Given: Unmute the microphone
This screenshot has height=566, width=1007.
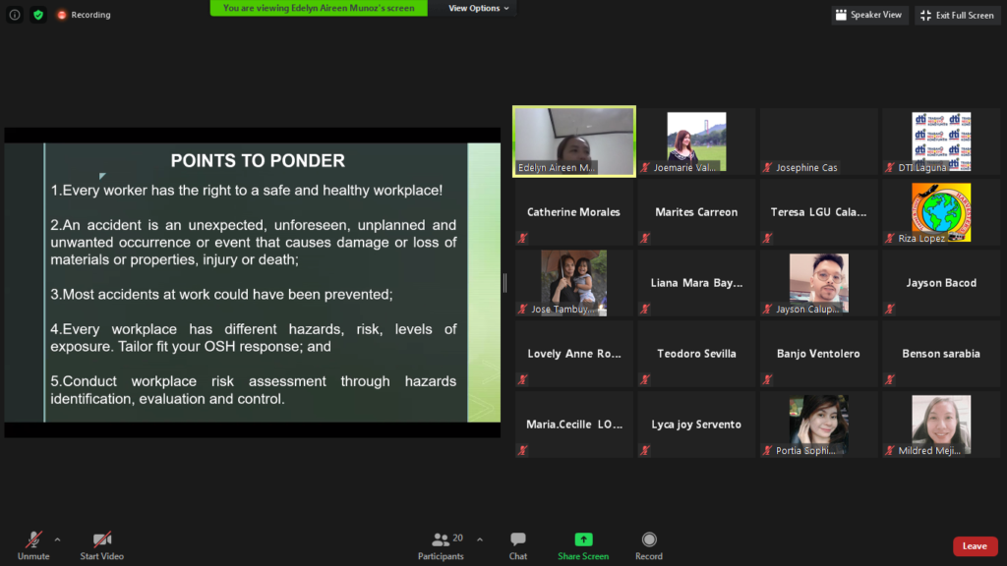Looking at the screenshot, I should click(x=33, y=545).
